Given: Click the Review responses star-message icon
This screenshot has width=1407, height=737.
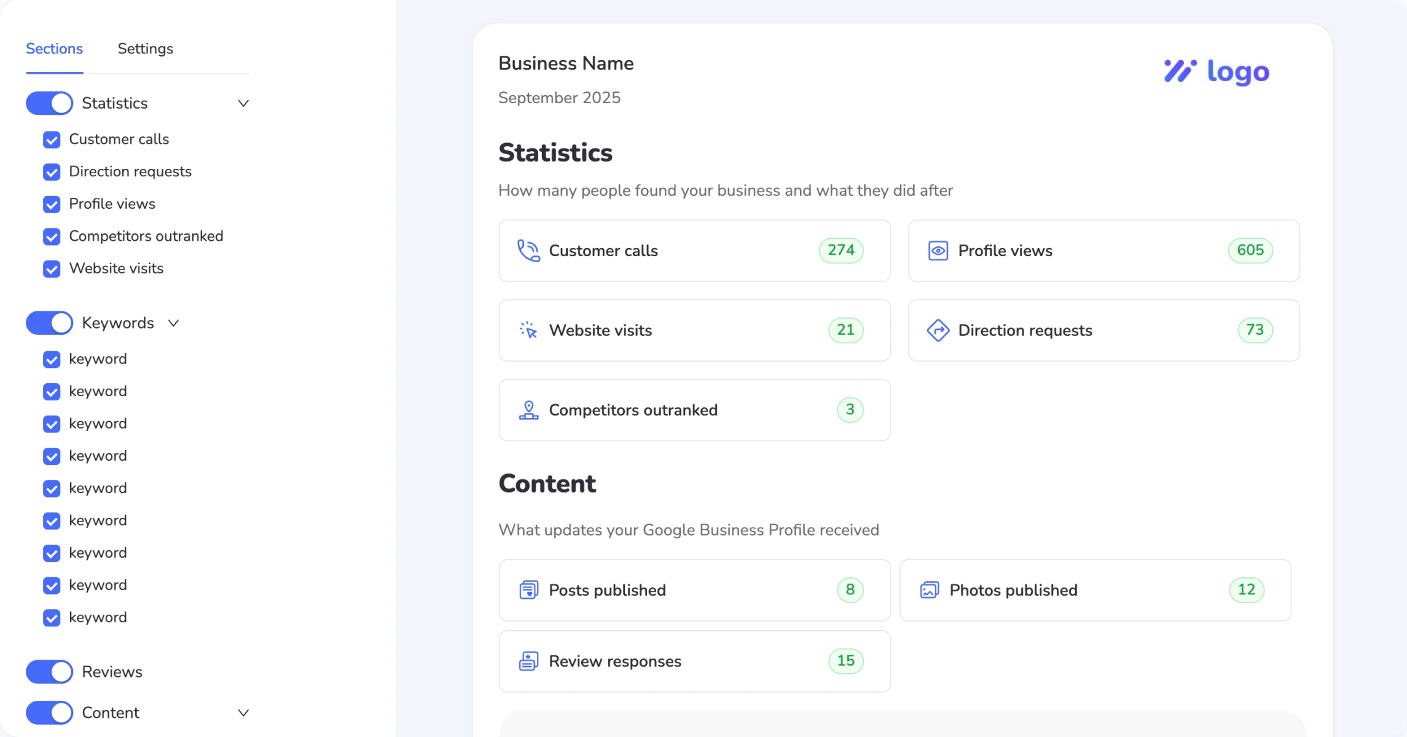Looking at the screenshot, I should [x=528, y=661].
